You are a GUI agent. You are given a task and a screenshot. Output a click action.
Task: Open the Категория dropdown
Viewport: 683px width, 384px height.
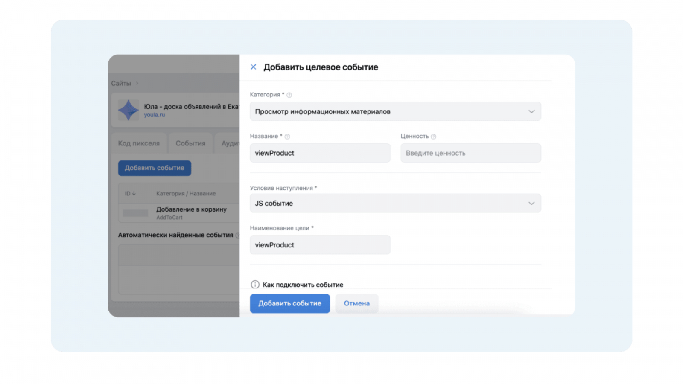[395, 111]
